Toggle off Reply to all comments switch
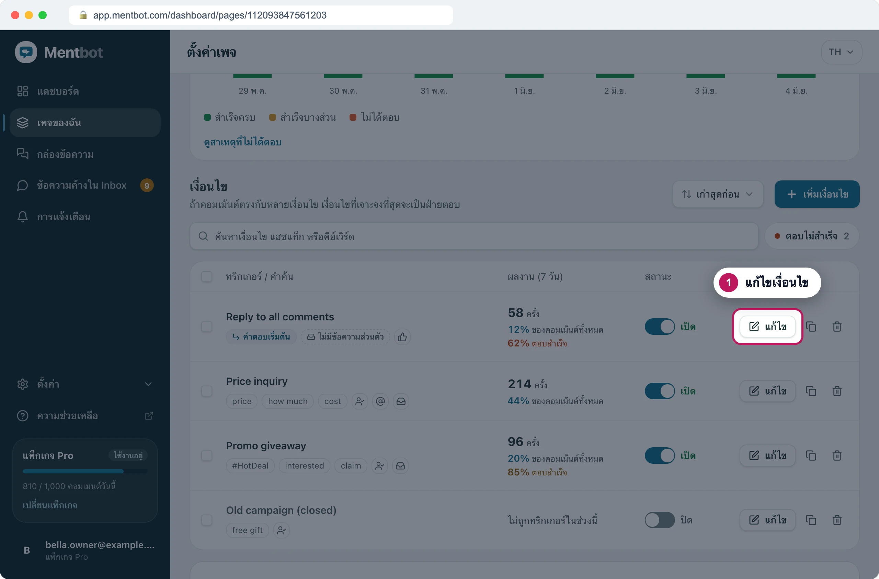879x579 pixels. tap(660, 327)
